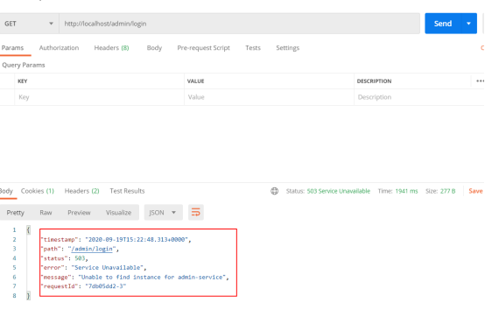Click the VALUE column header
485x317 pixels.
[195, 81]
